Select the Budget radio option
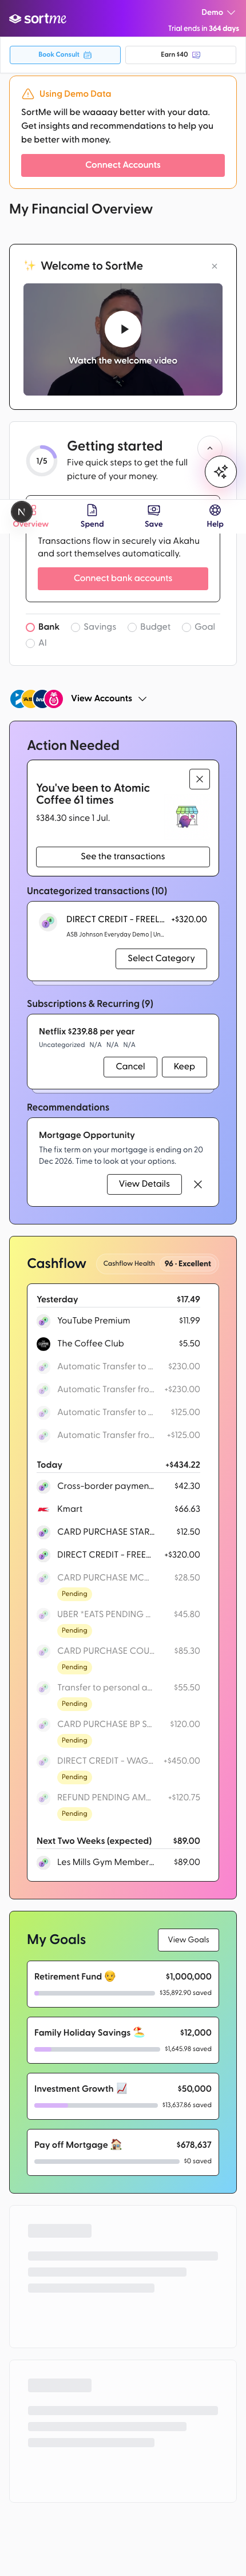This screenshot has height=2576, width=246. point(132,627)
